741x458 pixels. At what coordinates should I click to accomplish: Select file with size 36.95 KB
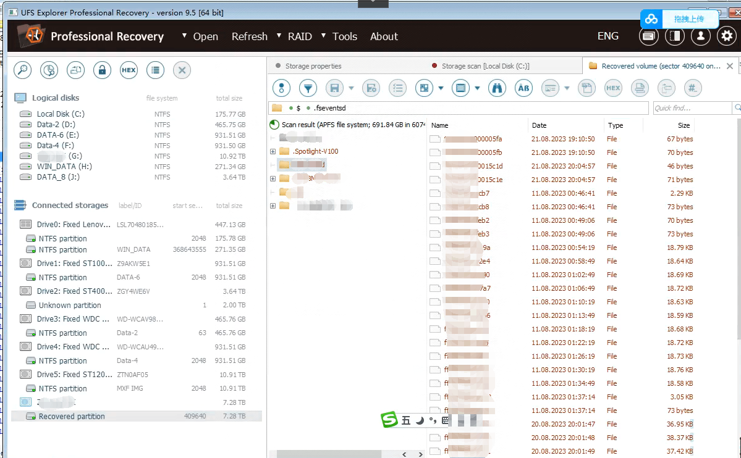(x=562, y=424)
